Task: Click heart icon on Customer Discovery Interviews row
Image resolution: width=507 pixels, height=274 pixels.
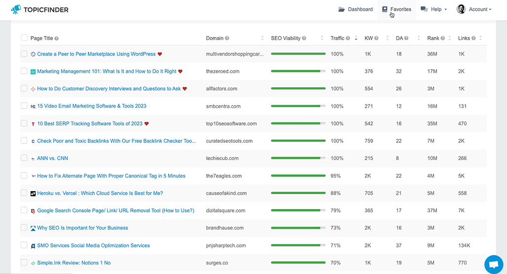Action: pyautogui.click(x=184, y=89)
